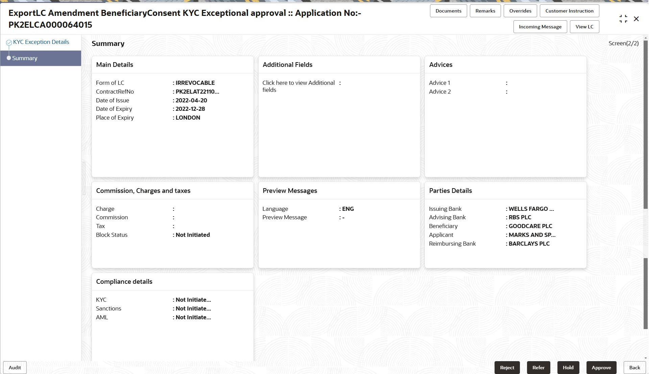View the Customer Instruction details

point(569,10)
